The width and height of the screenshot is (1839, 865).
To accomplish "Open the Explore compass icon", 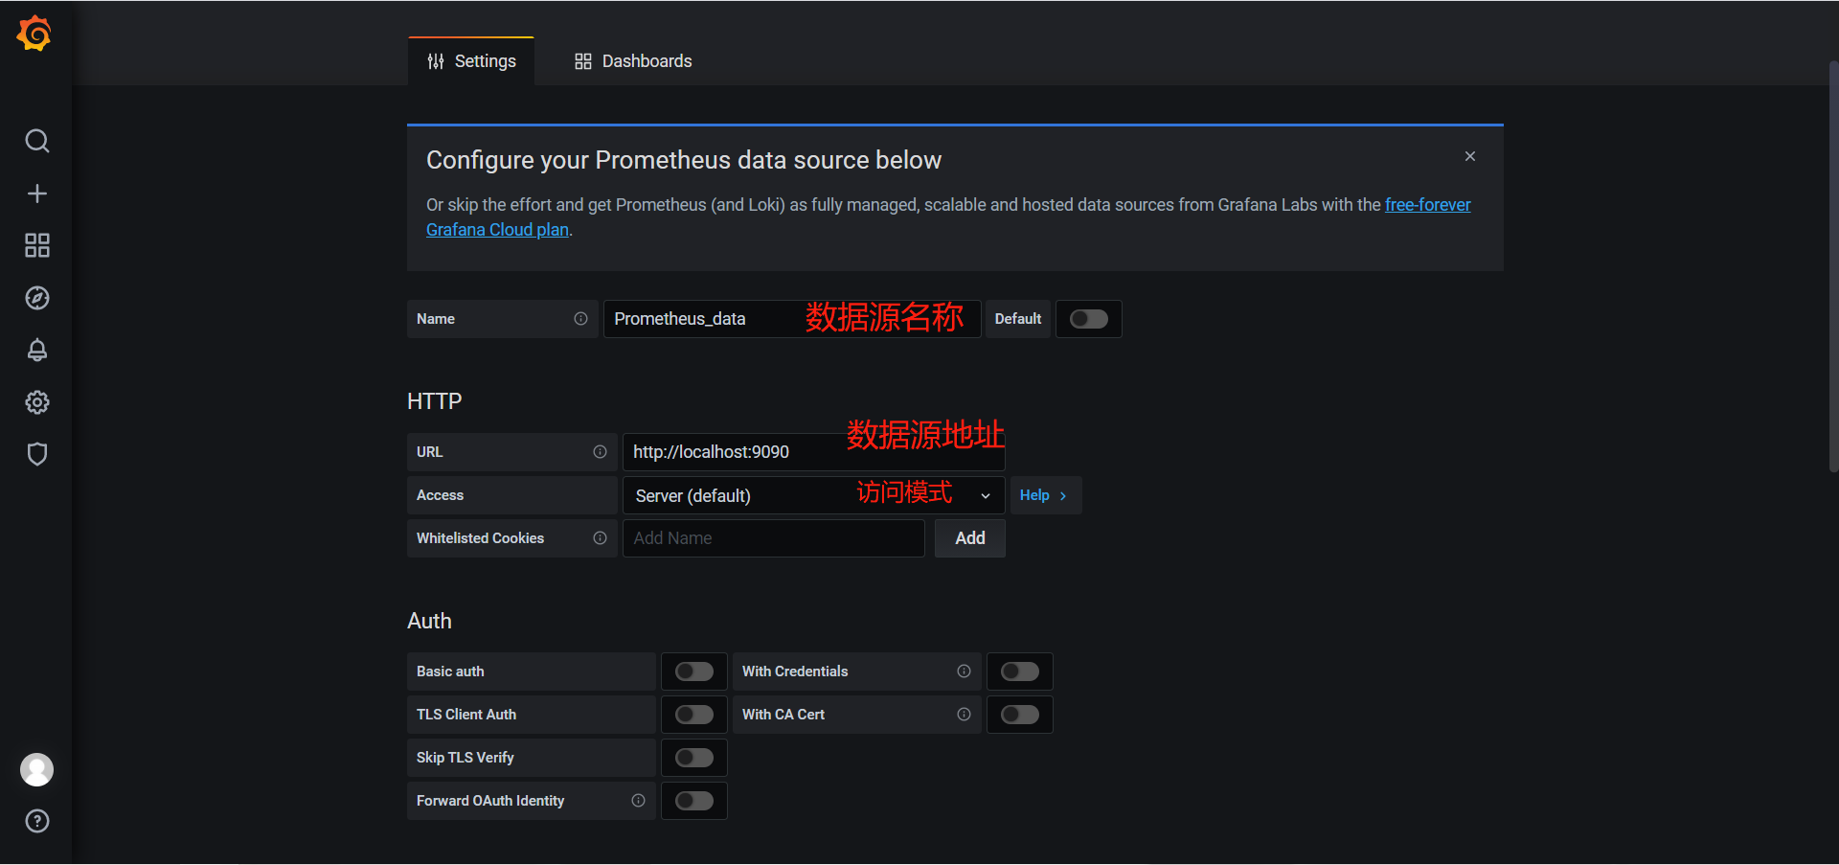I will (36, 298).
